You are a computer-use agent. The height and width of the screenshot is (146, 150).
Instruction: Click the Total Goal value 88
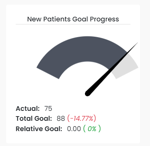click(61, 118)
